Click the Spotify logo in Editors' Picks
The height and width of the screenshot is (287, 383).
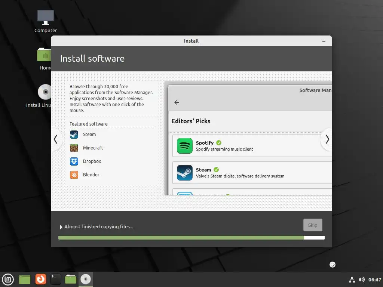click(x=185, y=146)
